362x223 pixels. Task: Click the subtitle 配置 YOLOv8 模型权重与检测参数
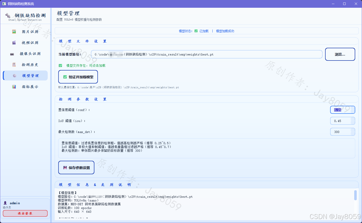point(79,19)
